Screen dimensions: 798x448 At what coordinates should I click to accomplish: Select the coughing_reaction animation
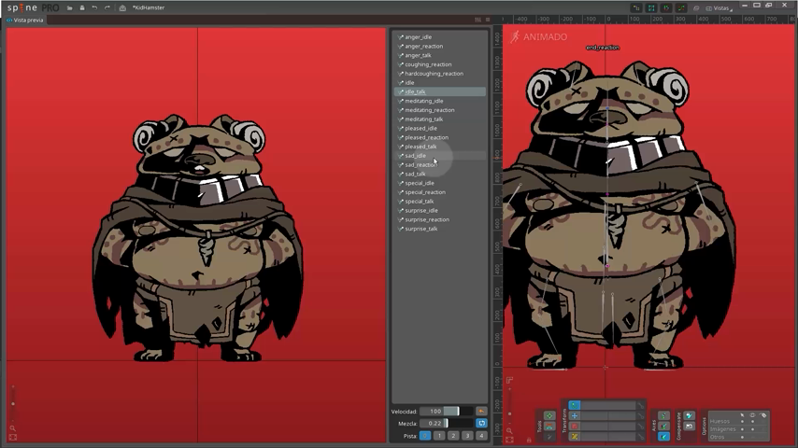coord(440,64)
